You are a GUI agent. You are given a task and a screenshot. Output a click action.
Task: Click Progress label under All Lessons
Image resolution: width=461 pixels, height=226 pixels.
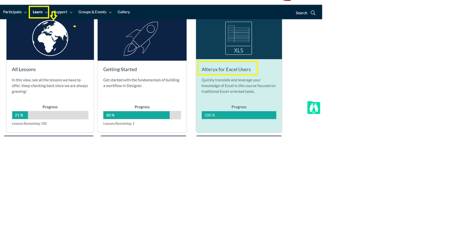click(50, 107)
